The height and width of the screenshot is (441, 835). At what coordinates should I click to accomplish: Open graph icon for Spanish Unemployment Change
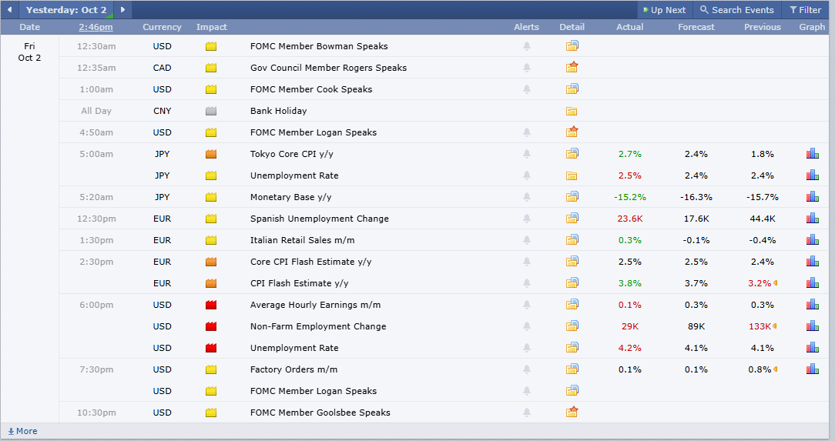click(x=812, y=218)
